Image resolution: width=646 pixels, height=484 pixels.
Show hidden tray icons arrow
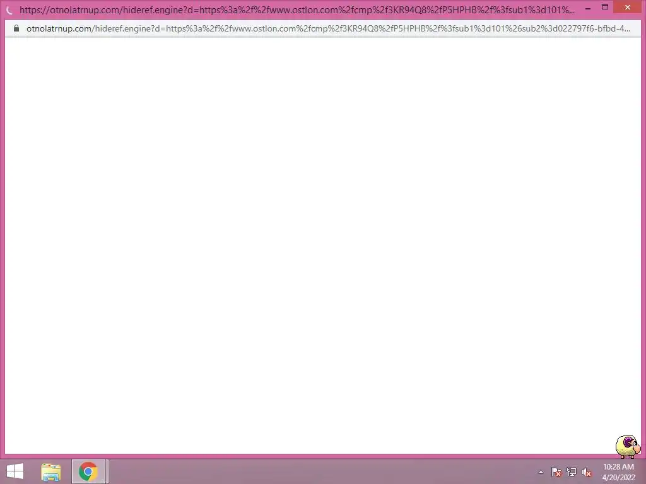541,472
